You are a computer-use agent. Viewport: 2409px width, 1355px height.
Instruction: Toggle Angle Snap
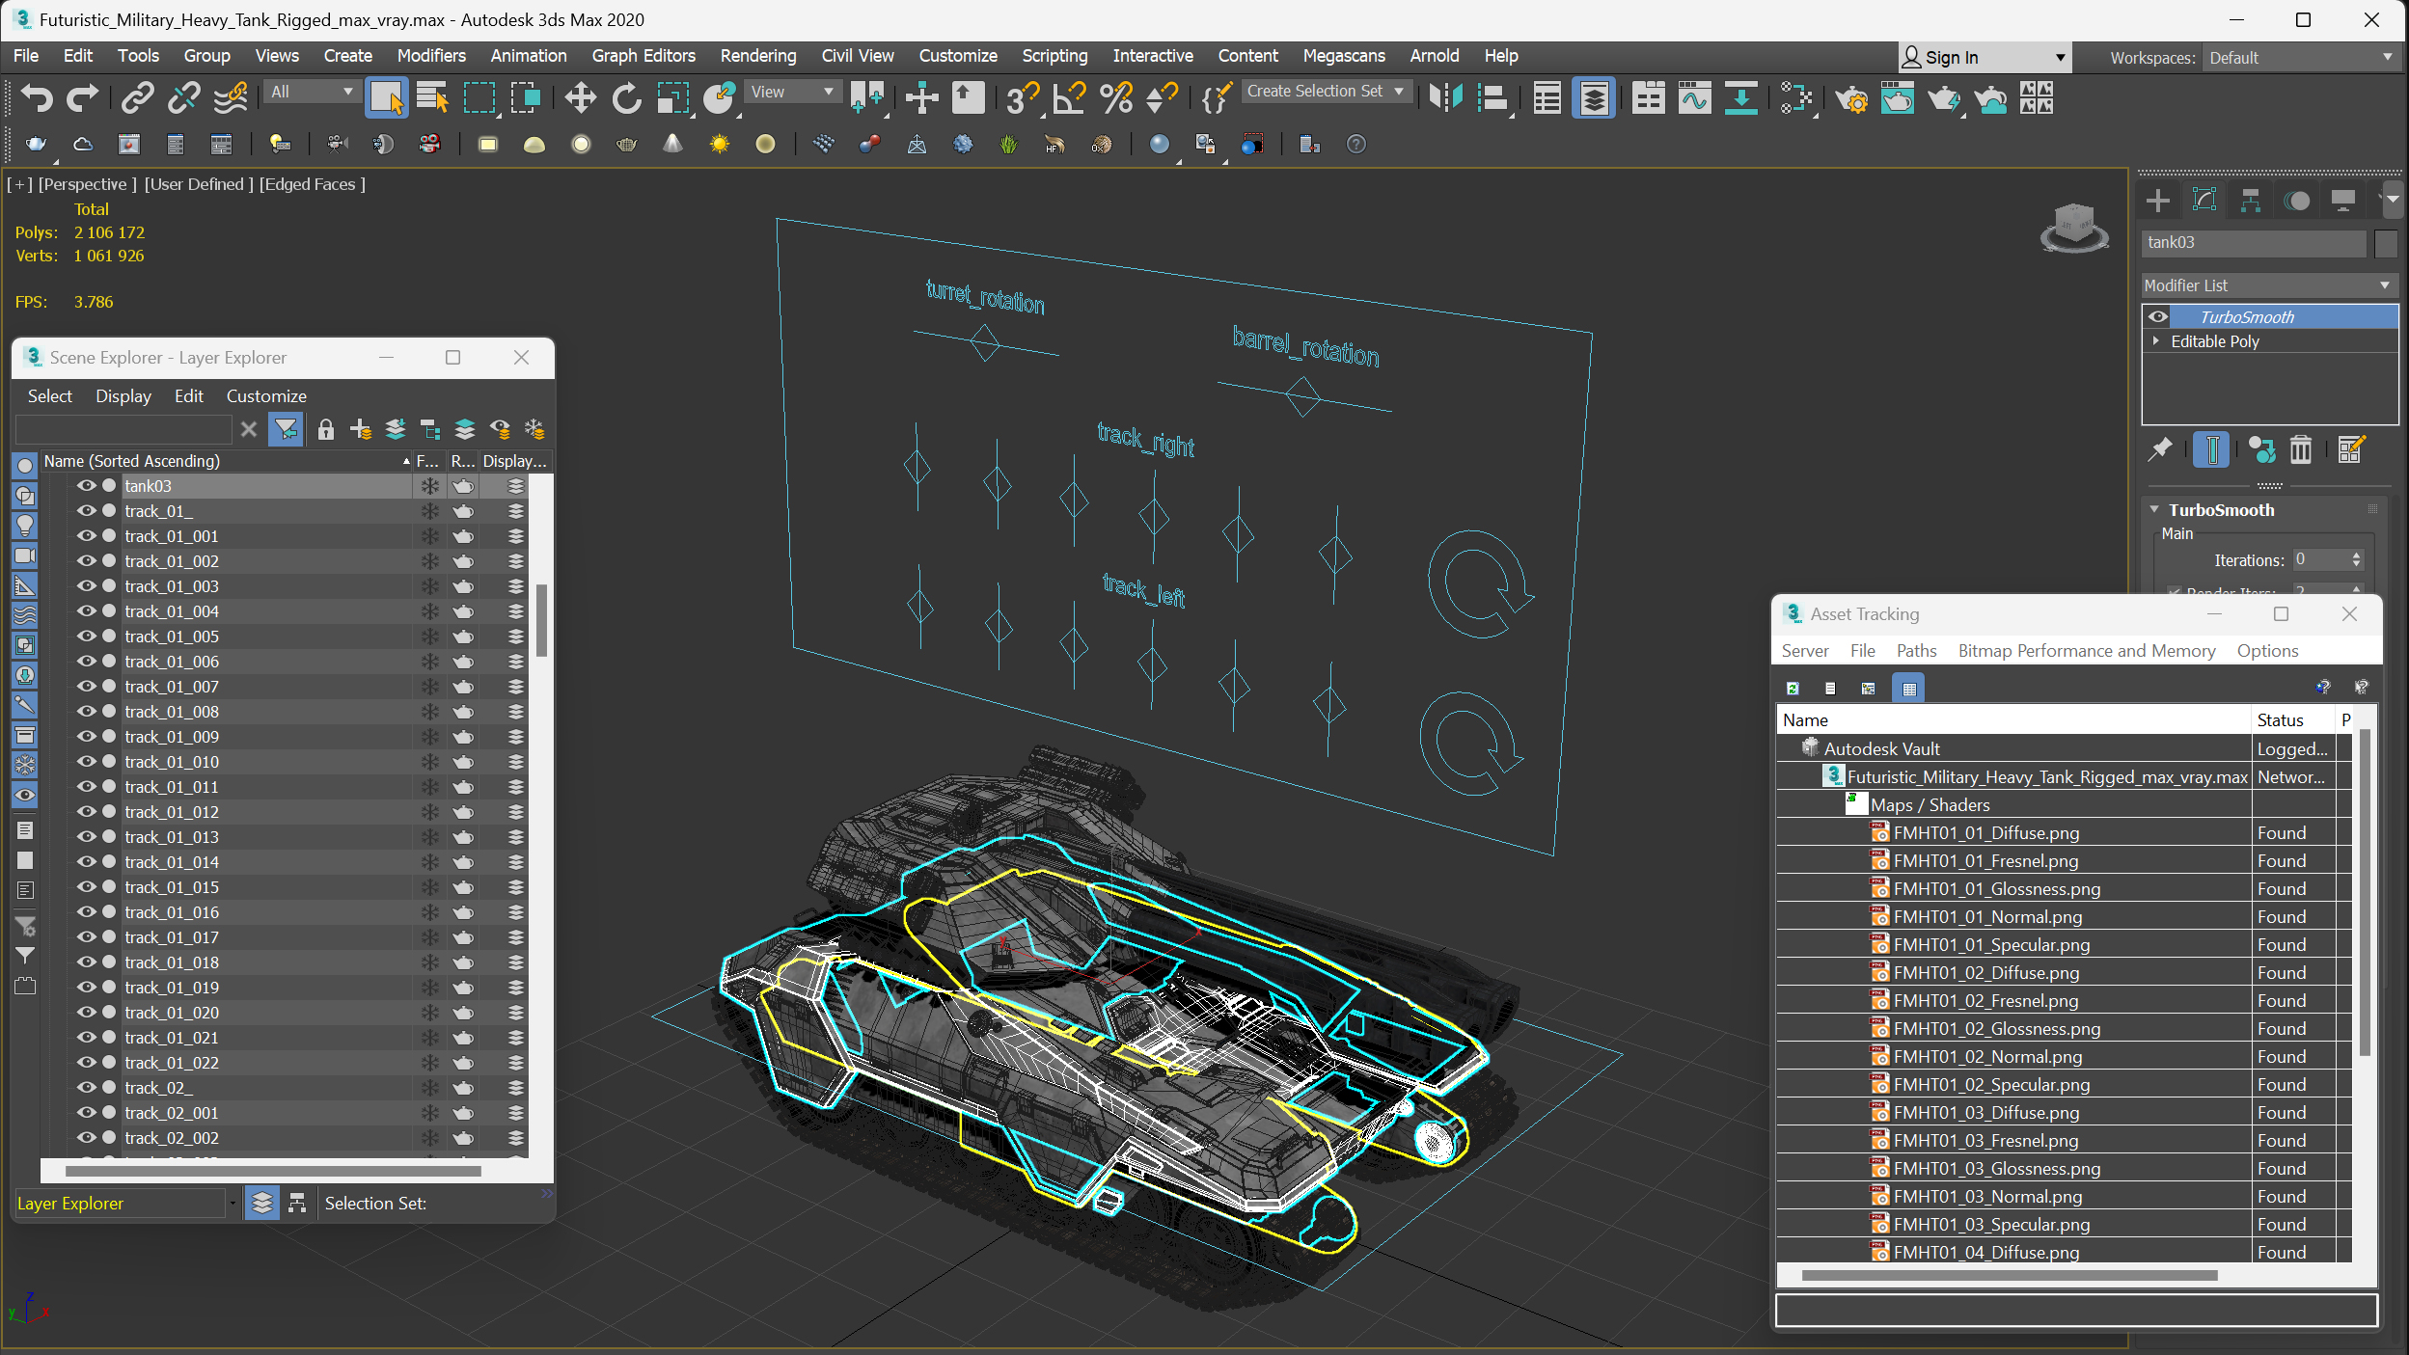click(x=1069, y=97)
